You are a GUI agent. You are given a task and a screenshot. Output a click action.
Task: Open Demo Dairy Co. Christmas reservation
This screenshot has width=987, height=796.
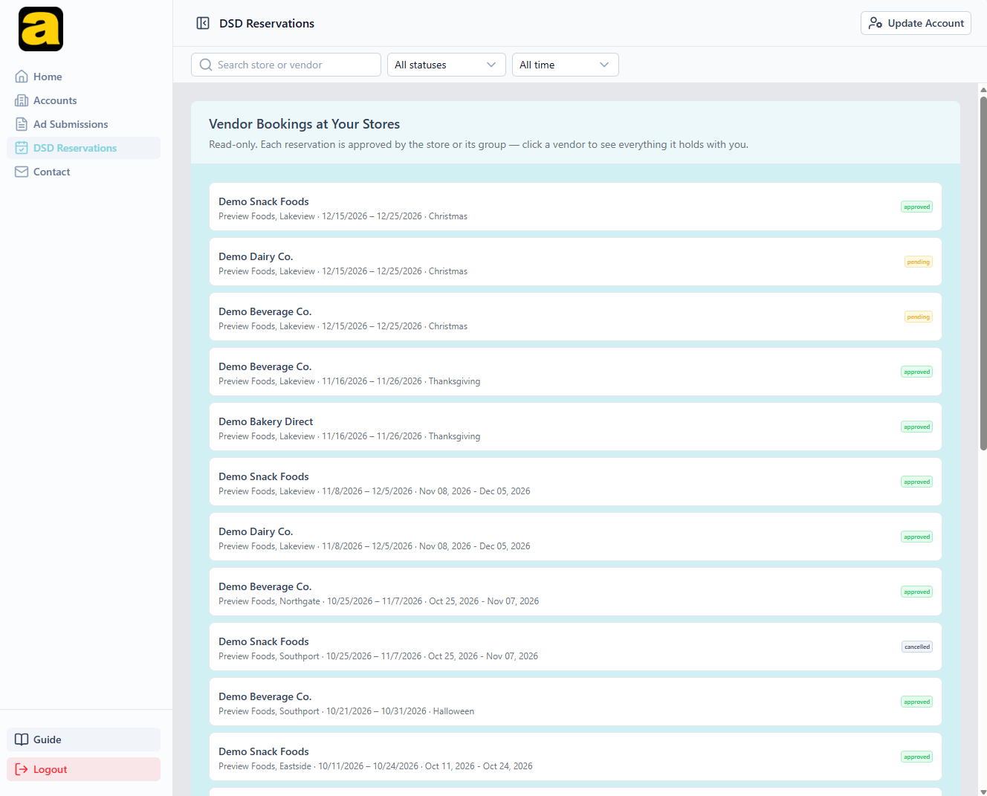coord(575,262)
